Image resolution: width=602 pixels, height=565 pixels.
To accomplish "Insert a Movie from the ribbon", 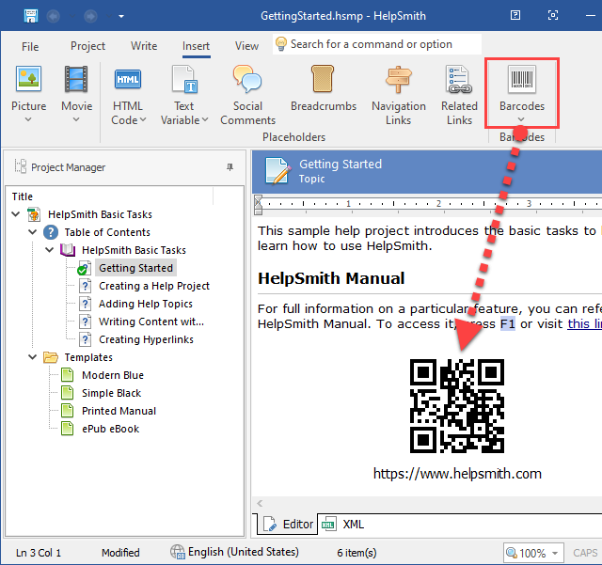I will click(76, 88).
